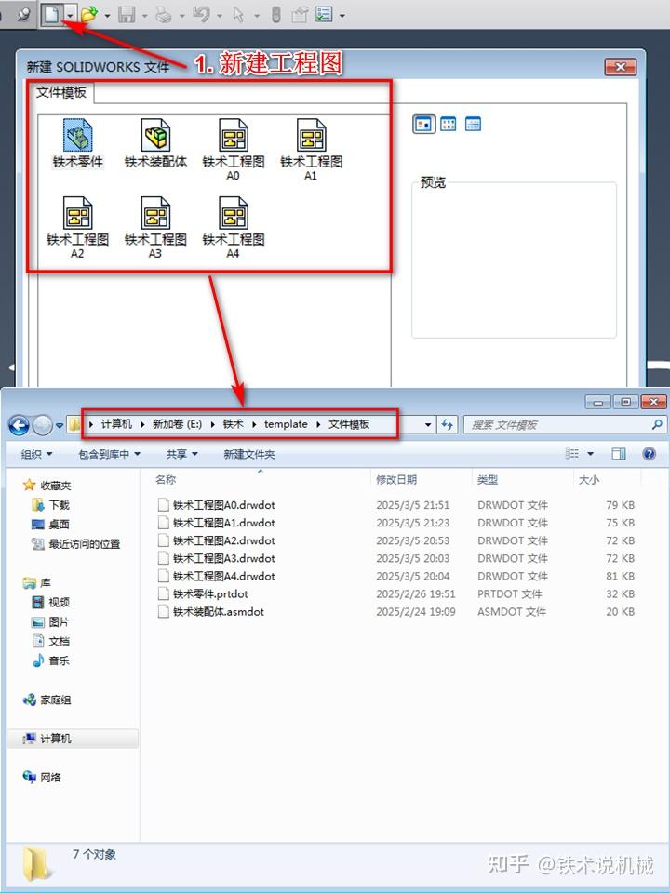Switch to large icons view in dialog

[423, 124]
